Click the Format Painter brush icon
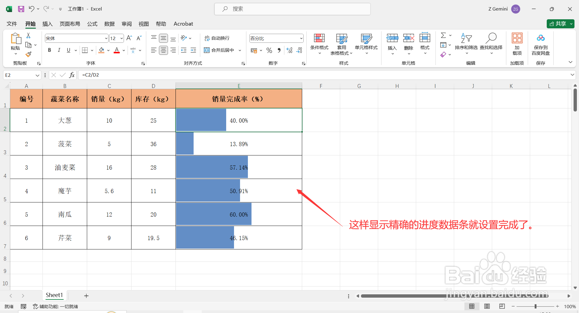This screenshot has height=313, width=579. tap(28, 54)
